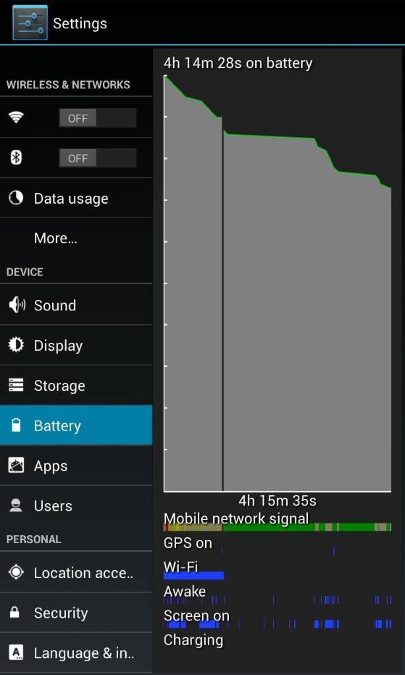Viewport: 405px width, 675px height.
Task: Click the Location access target icon
Action: coord(16,572)
